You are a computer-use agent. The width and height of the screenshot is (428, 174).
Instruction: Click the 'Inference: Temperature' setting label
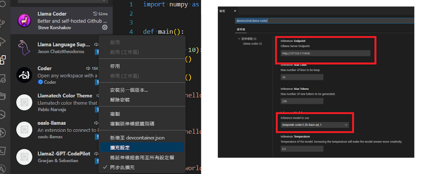click(x=295, y=136)
